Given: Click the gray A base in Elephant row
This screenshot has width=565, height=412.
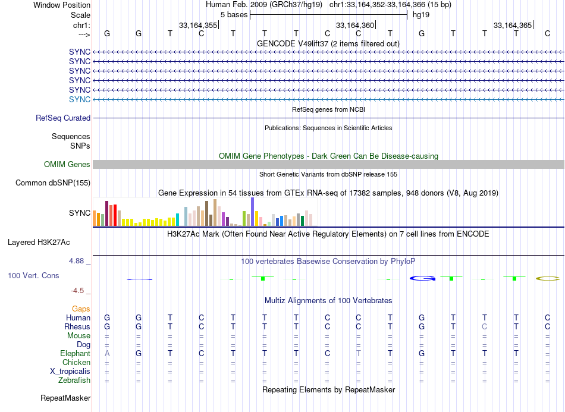Looking at the screenshot, I should click(x=107, y=353).
